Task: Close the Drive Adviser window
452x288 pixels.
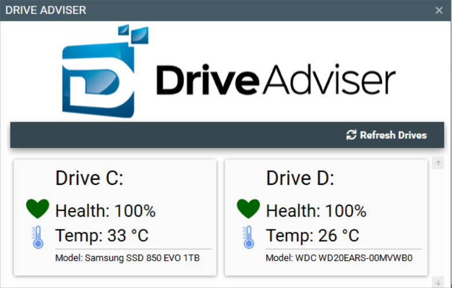Action: click(x=439, y=10)
